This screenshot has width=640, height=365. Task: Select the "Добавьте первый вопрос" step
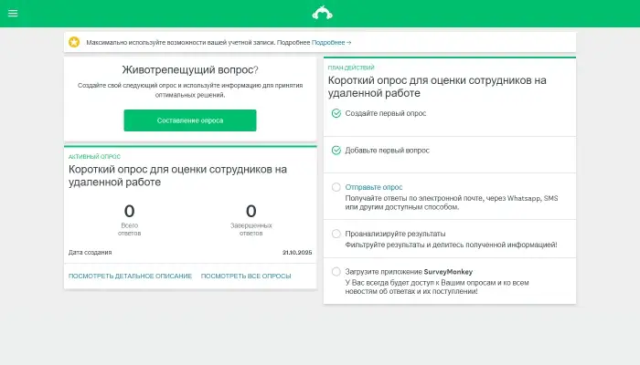pyautogui.click(x=387, y=150)
